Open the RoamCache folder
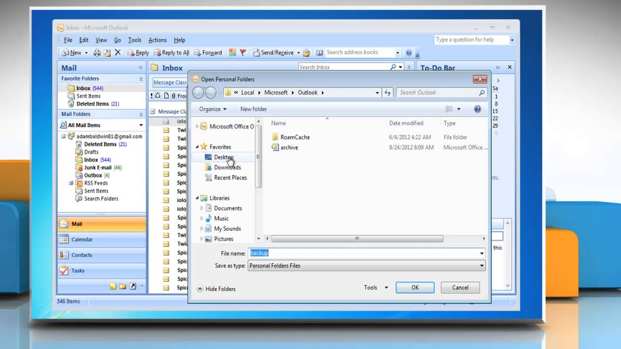 pos(294,137)
